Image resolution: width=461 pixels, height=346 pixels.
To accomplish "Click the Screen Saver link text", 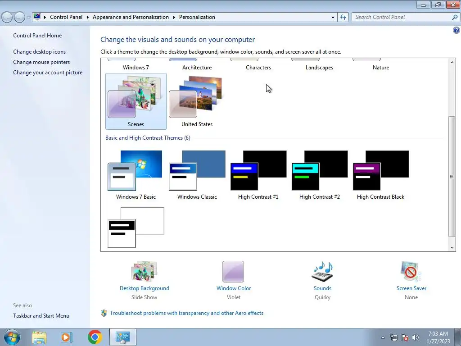I will pos(411,288).
